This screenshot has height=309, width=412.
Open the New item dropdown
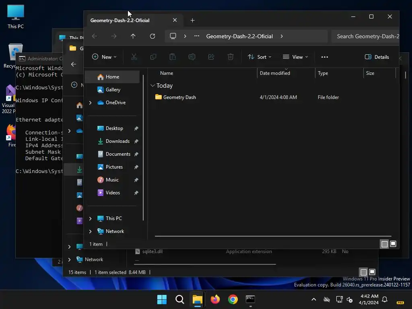104,57
